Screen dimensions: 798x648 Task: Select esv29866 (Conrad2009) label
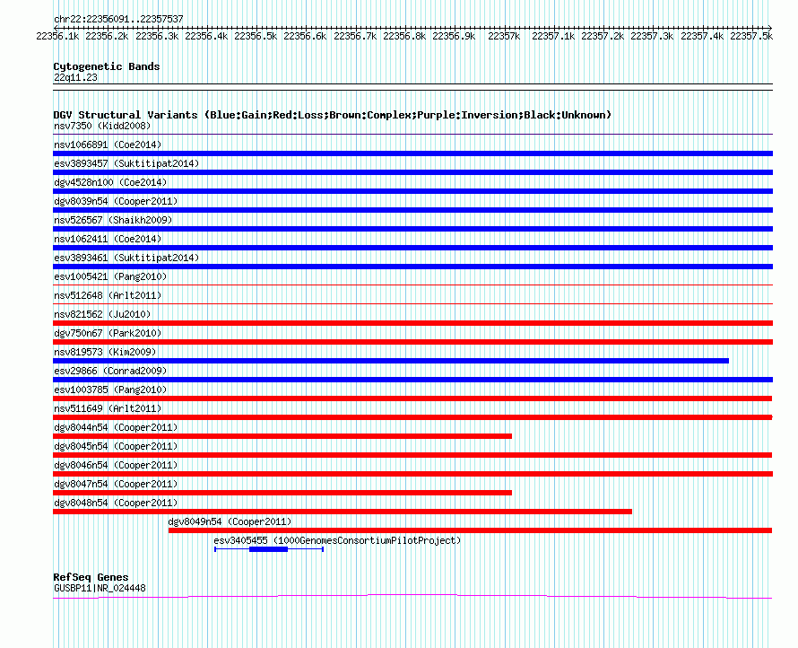pyautogui.click(x=110, y=371)
